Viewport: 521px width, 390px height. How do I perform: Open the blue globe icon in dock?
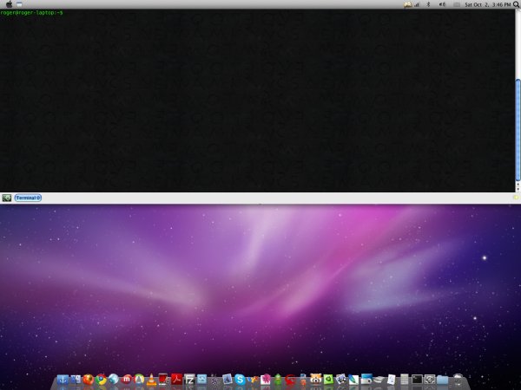click(x=113, y=379)
